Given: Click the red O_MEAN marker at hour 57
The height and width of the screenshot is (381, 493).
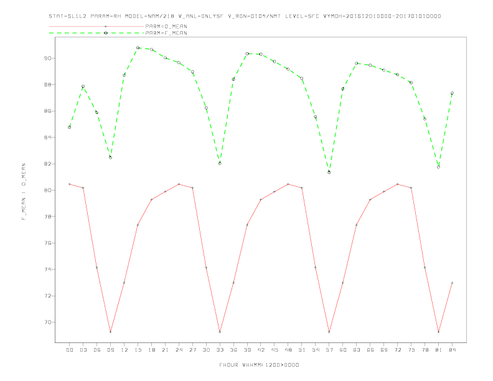Looking at the screenshot, I should click(x=329, y=332).
